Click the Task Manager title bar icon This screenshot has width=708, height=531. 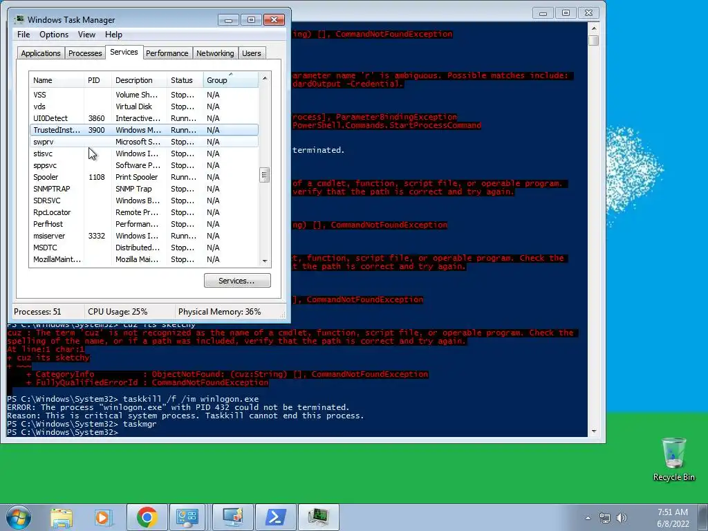[x=19, y=19]
